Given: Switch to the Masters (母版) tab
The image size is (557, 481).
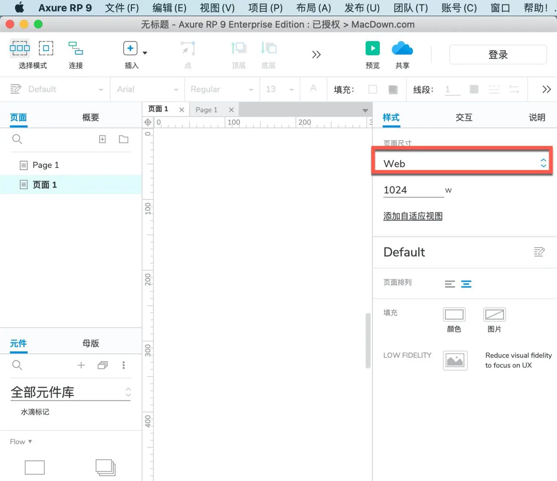Looking at the screenshot, I should click(91, 343).
